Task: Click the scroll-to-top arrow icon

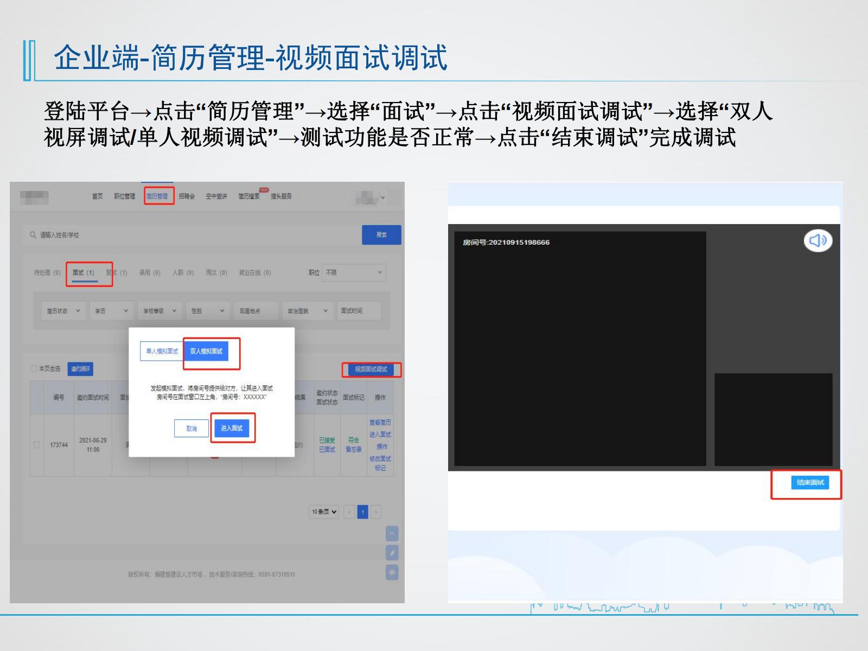Action: (x=392, y=534)
